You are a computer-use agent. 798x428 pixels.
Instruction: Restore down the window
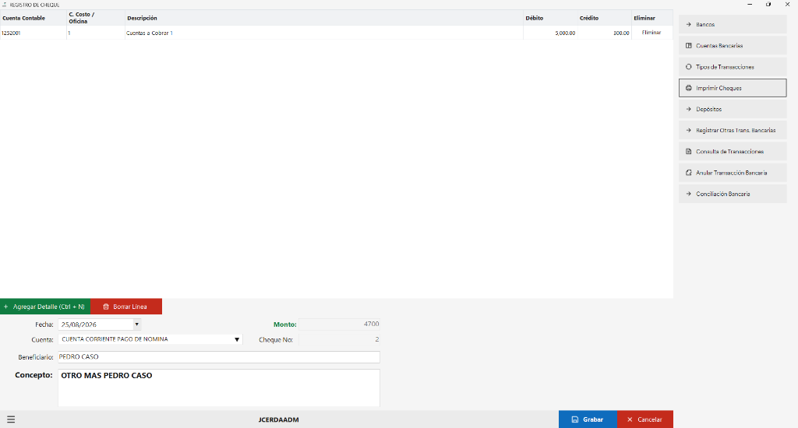tap(768, 4)
